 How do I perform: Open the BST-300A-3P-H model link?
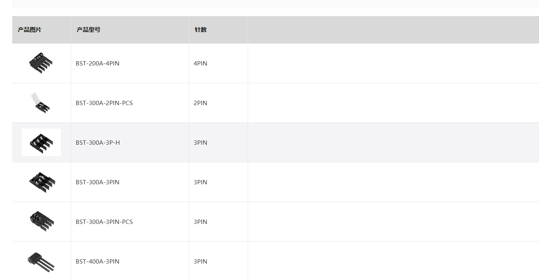coord(98,143)
